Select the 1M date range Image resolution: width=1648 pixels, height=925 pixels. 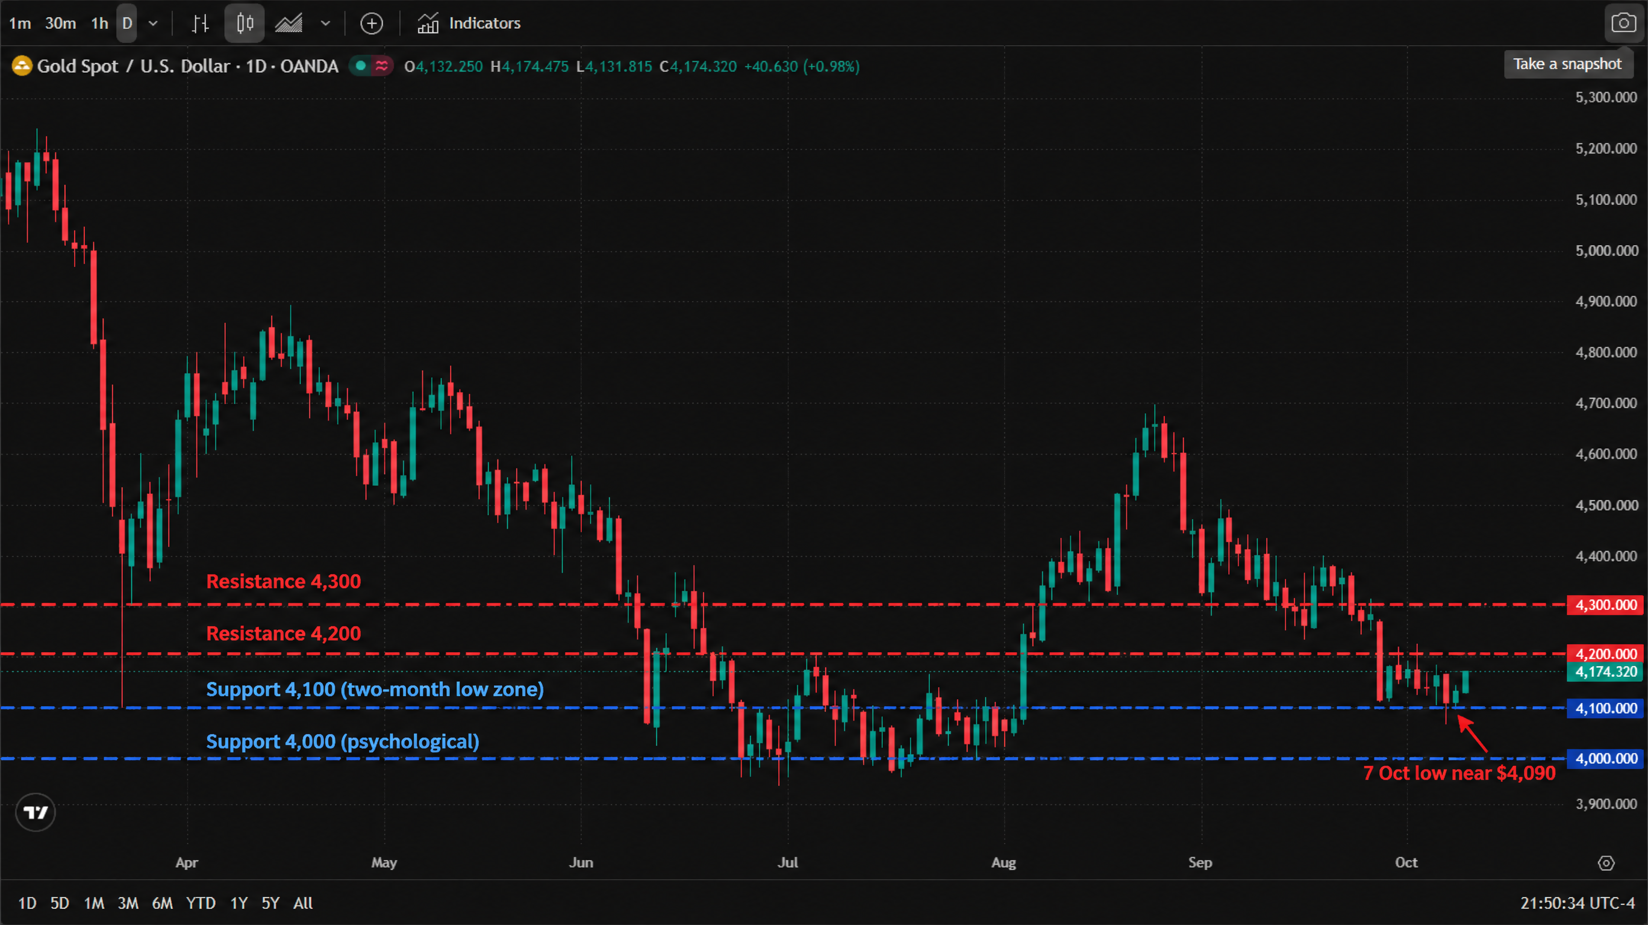(94, 903)
